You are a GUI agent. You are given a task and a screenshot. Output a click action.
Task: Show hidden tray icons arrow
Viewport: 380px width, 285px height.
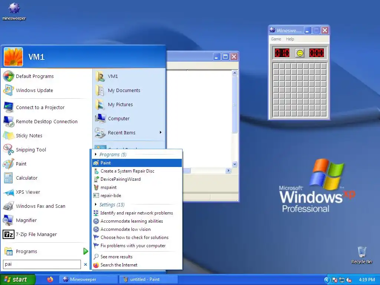point(327,280)
